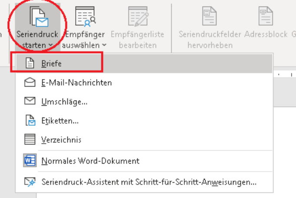Click the Seriendruck-Assistent wizard icon
The width and height of the screenshot is (296, 198).
pyautogui.click(x=30, y=181)
